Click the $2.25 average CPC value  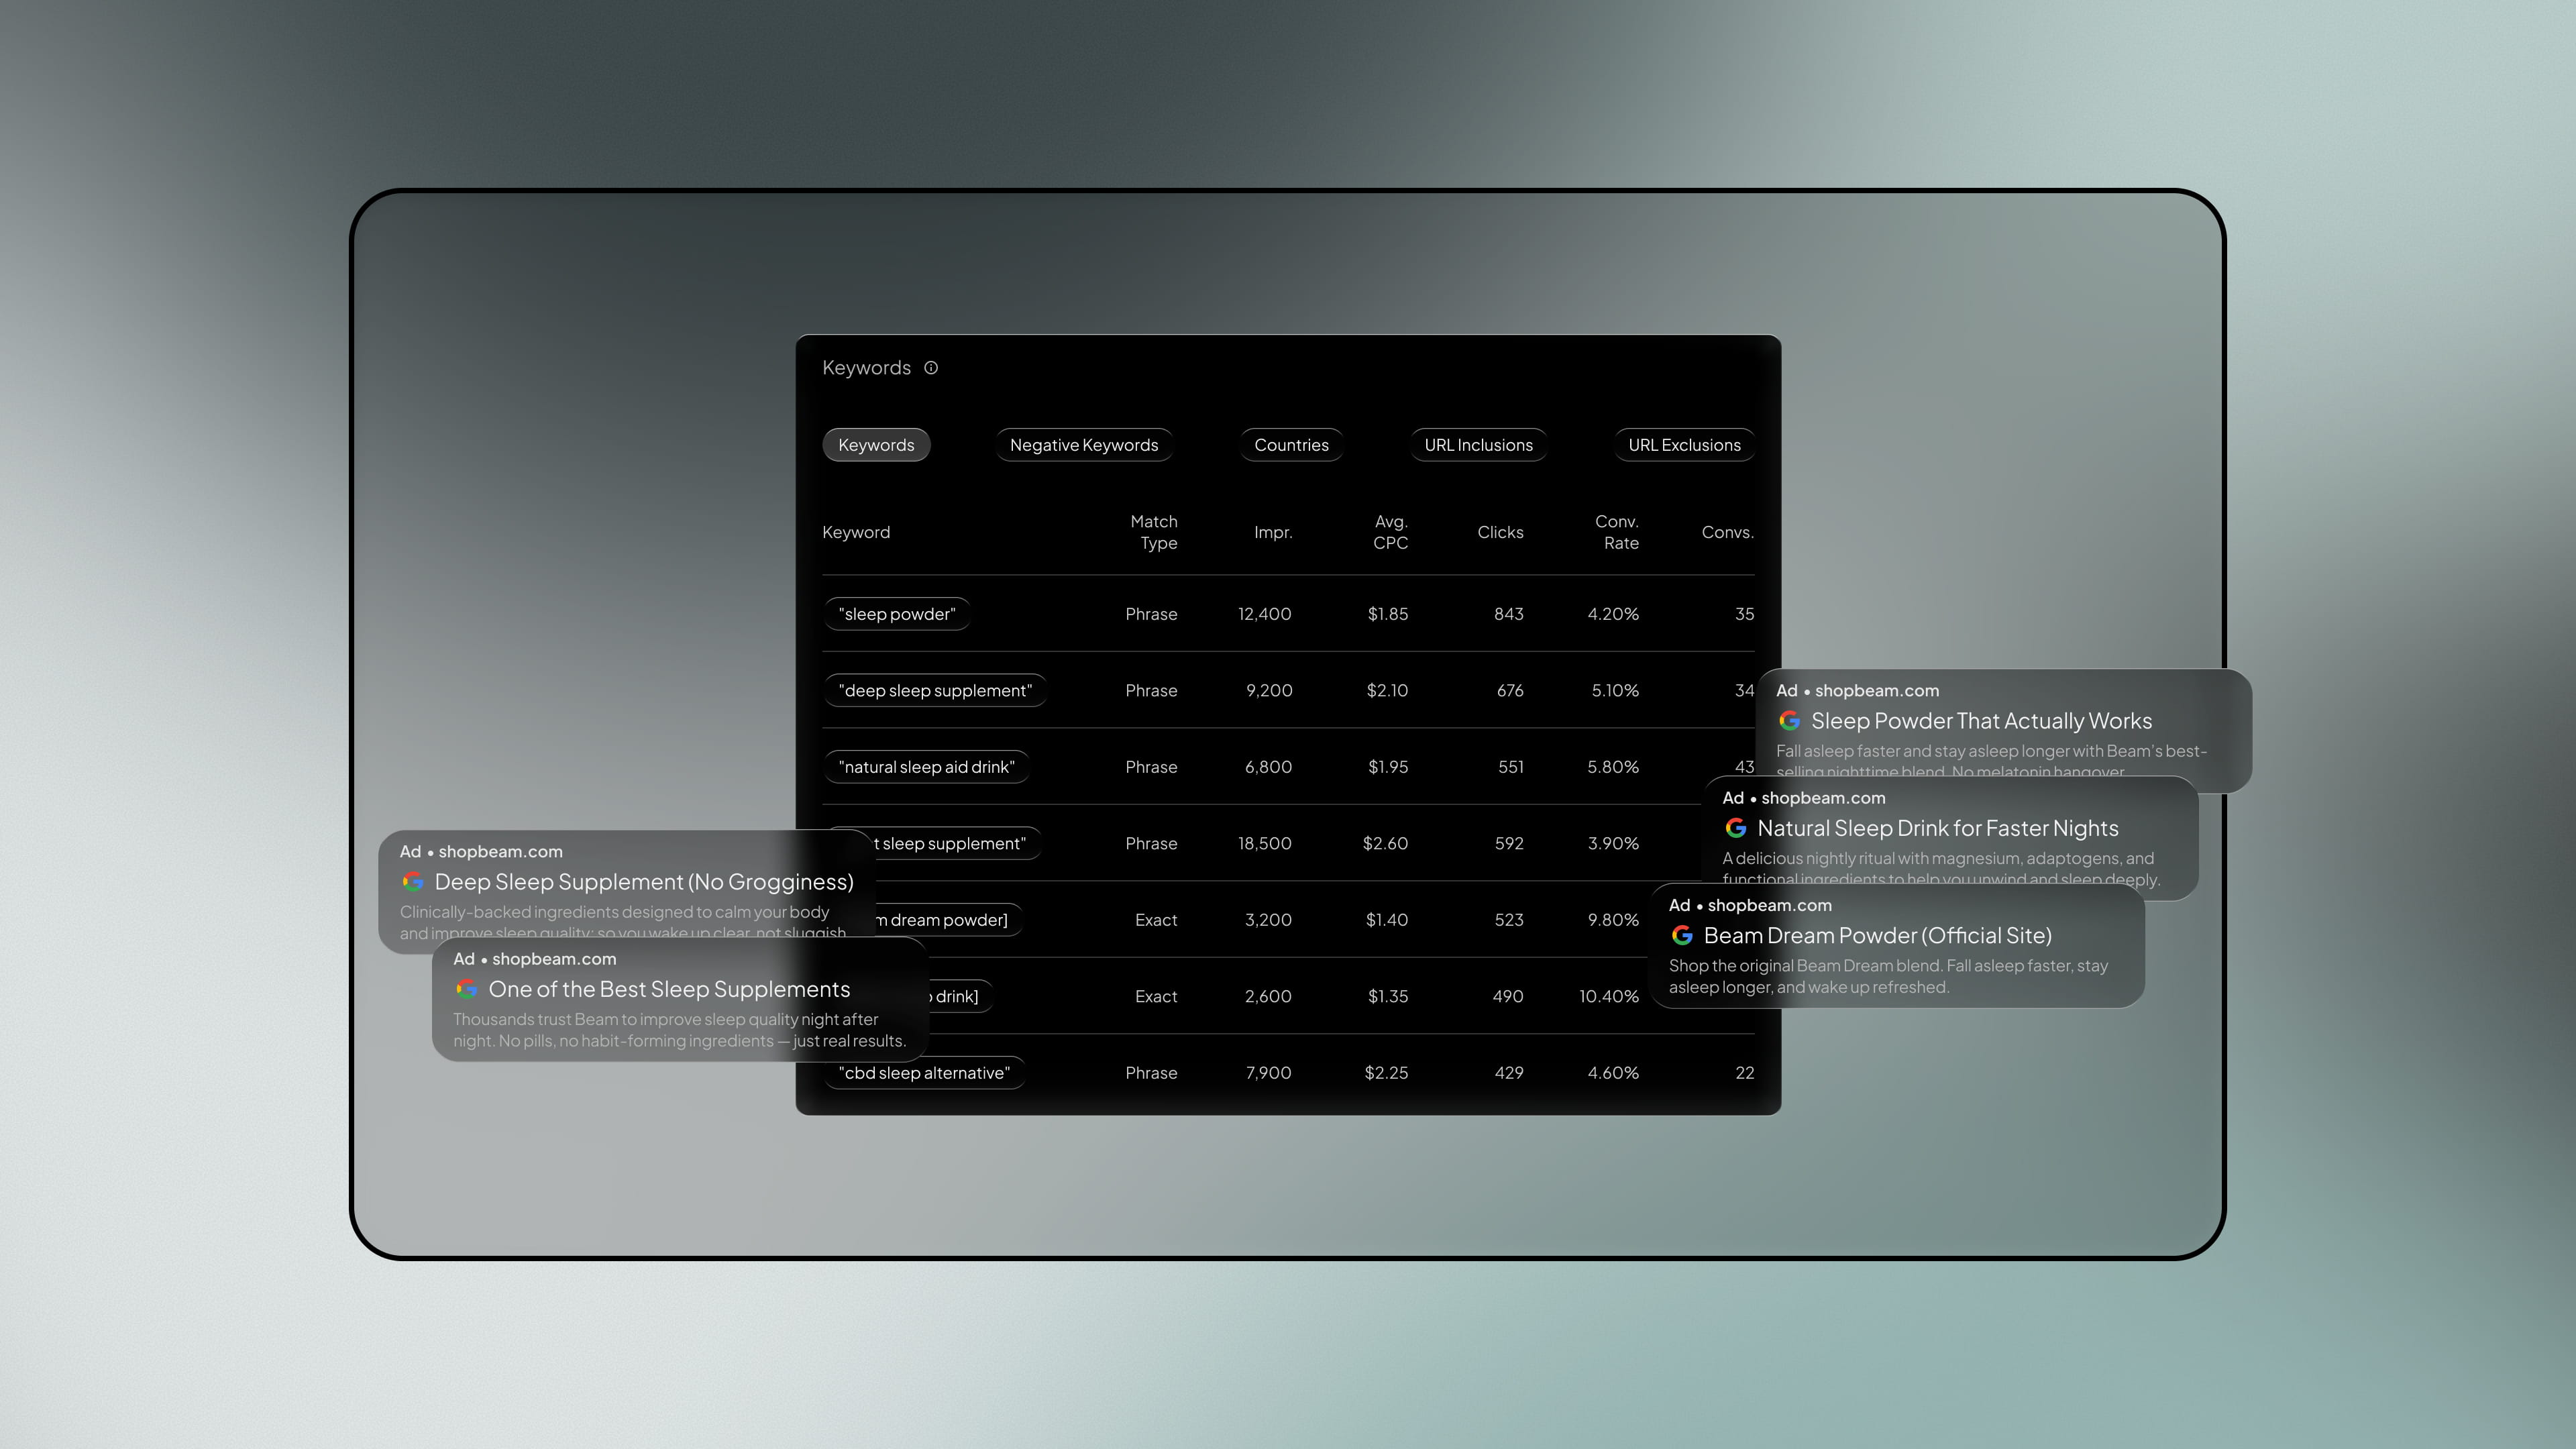click(1386, 1073)
